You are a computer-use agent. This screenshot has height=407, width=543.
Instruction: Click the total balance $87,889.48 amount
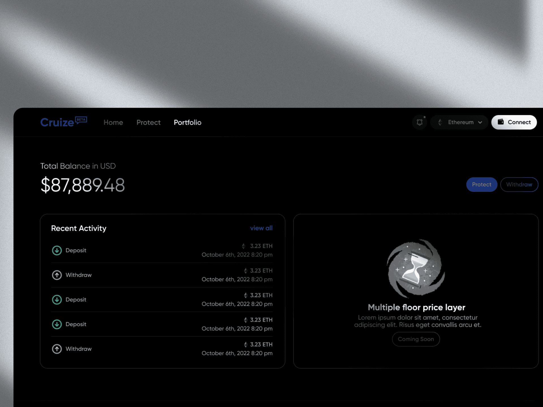pyautogui.click(x=82, y=185)
